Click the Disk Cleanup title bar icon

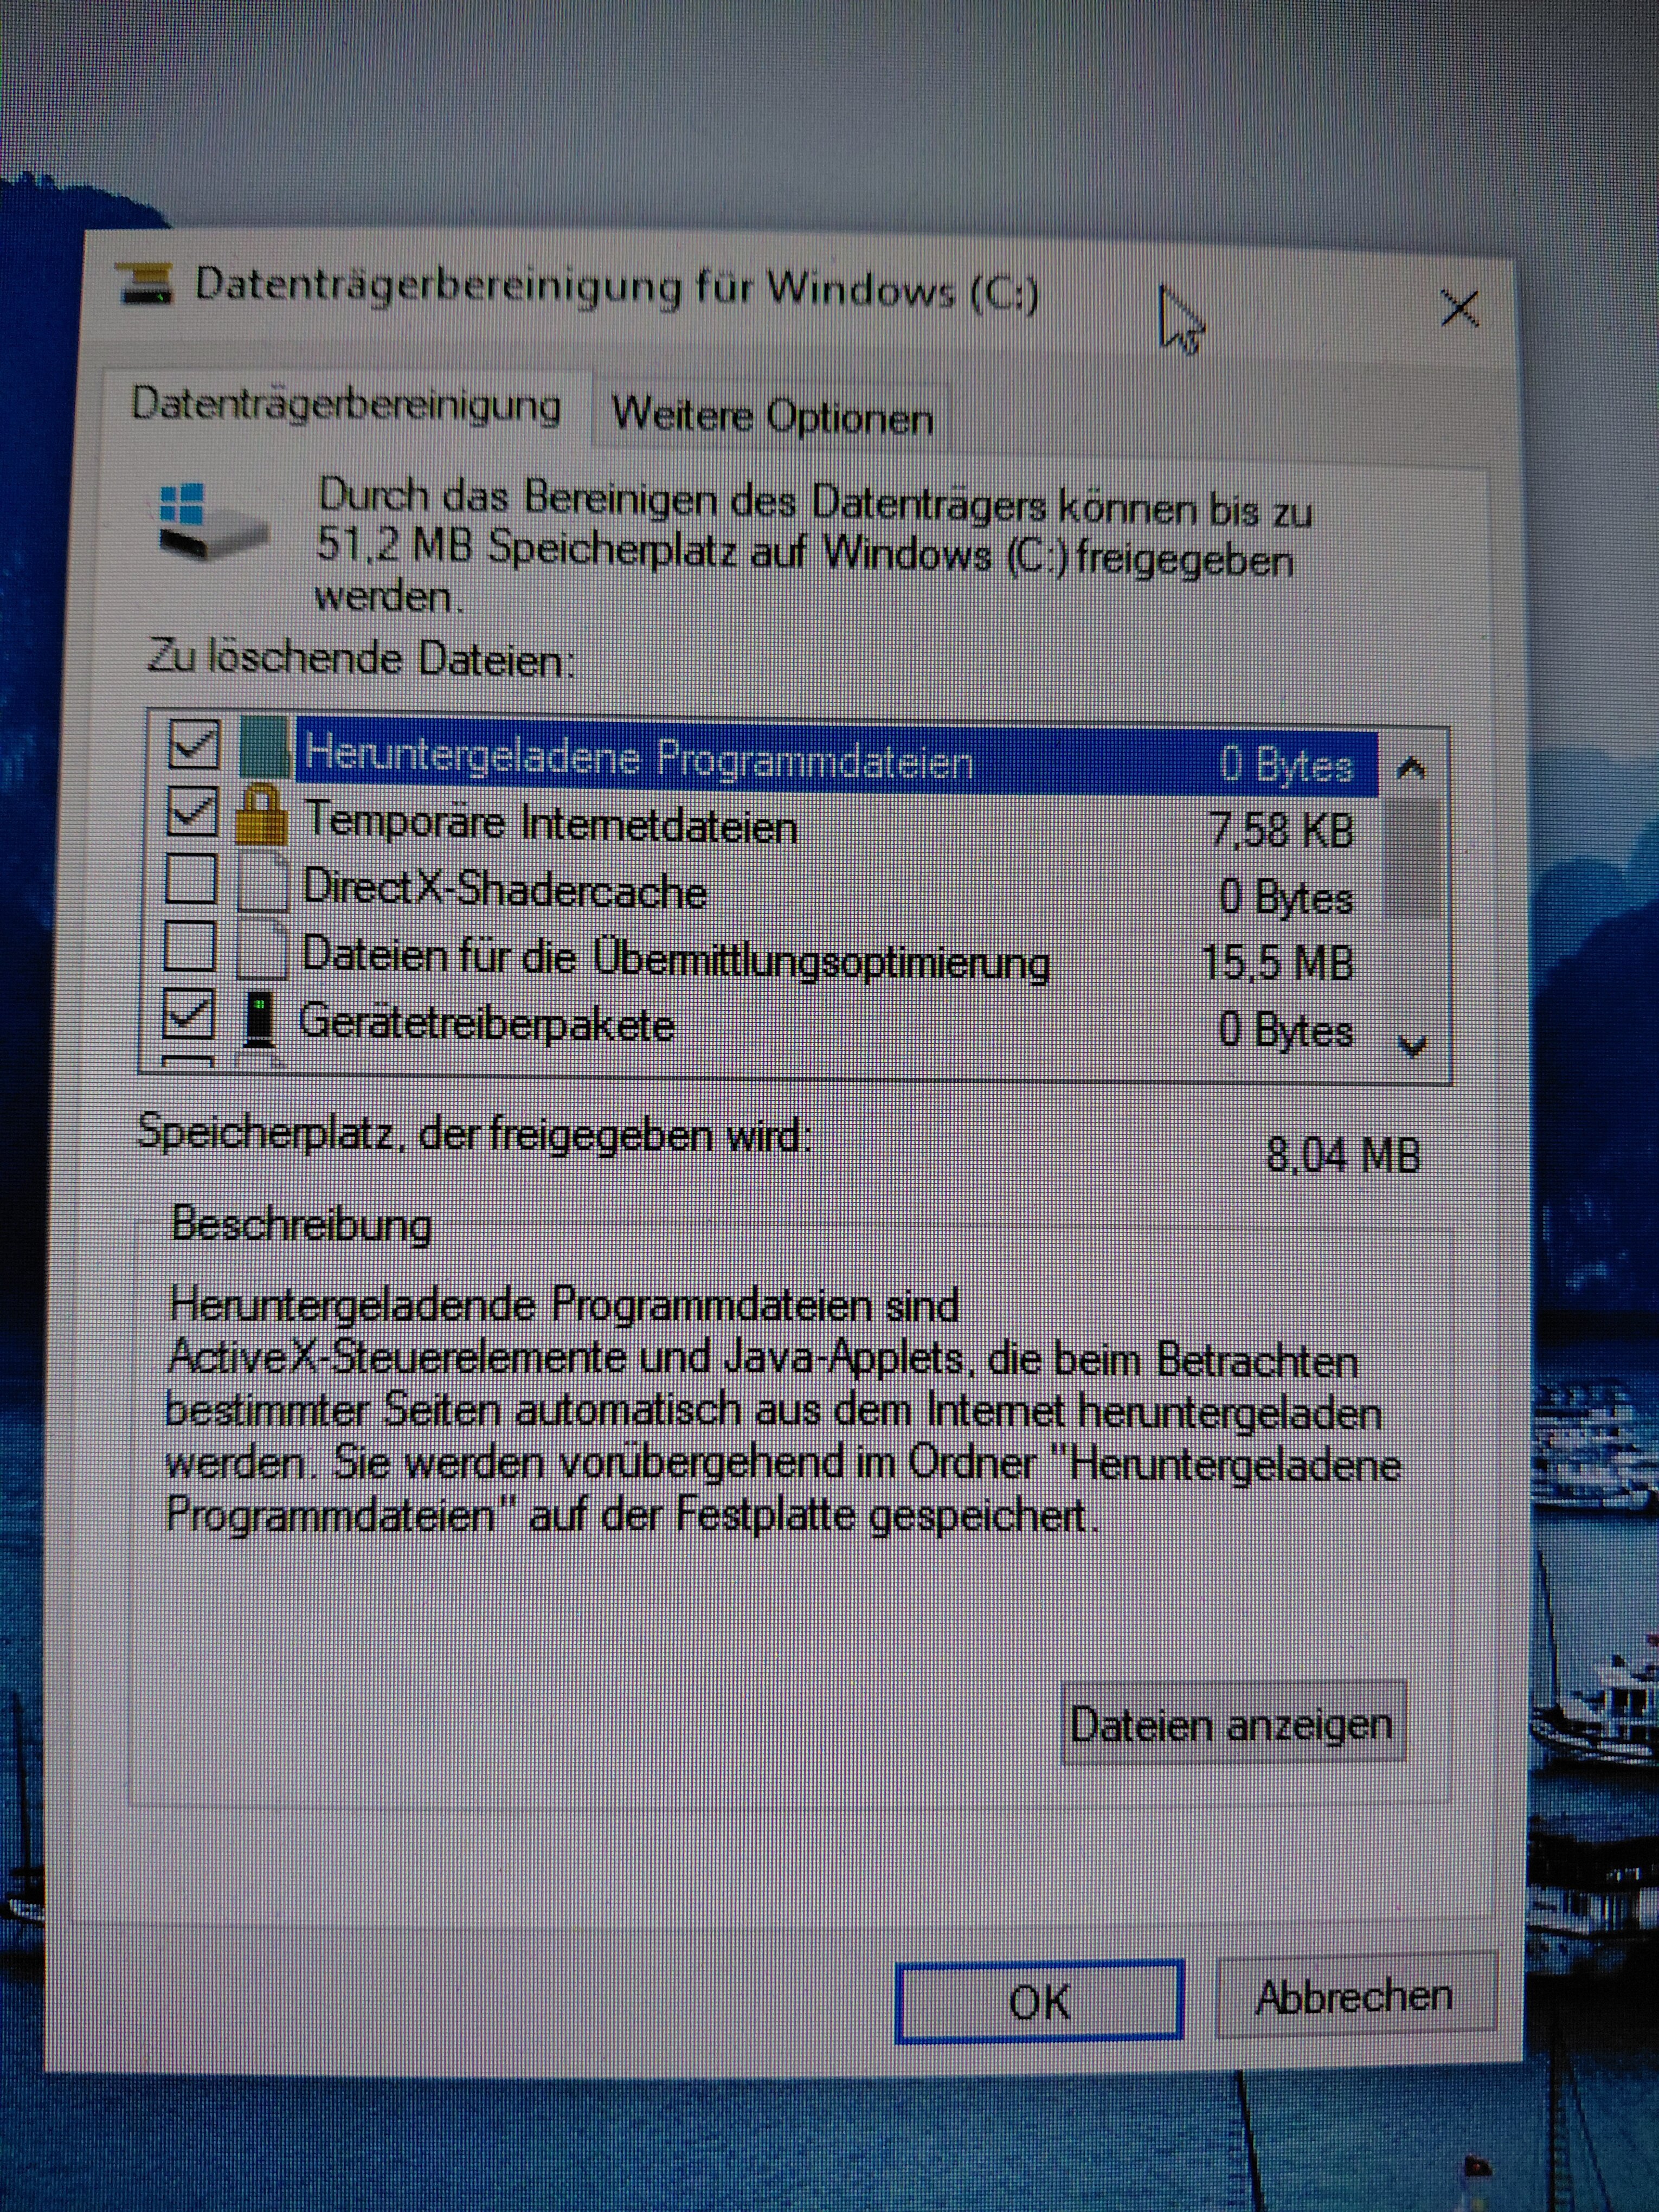click(x=146, y=283)
